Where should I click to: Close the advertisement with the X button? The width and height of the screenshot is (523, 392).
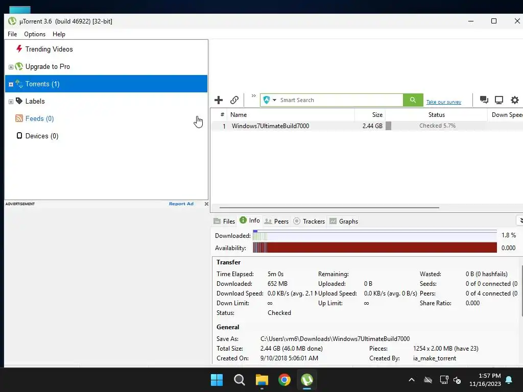[206, 204]
